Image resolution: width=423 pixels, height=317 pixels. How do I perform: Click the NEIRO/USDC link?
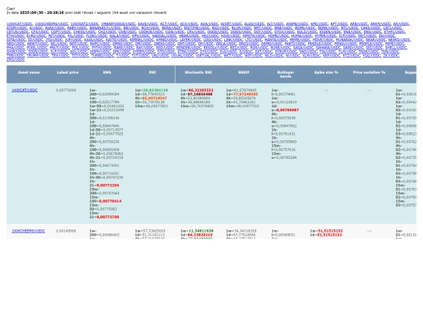click(399, 40)
